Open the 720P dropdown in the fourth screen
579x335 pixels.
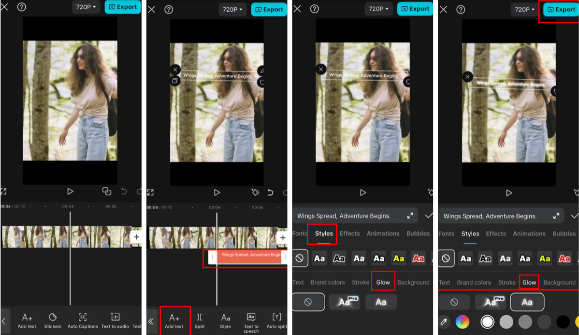tap(525, 10)
